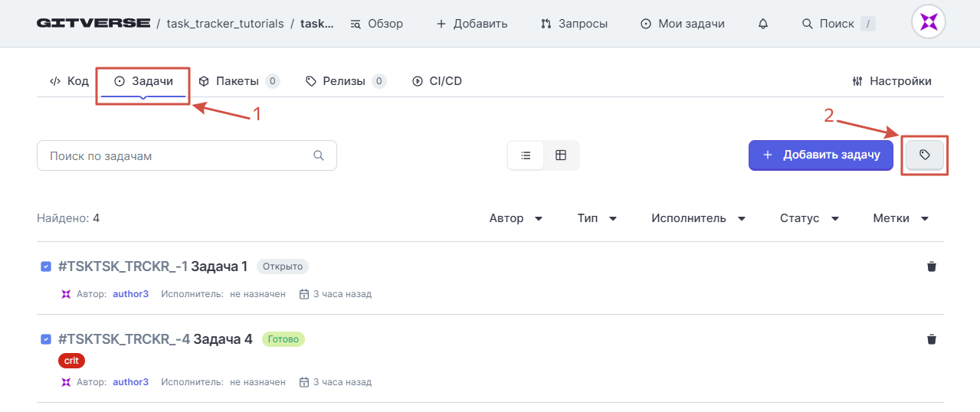
Task: Switch to the Релизы tab
Action: [346, 81]
